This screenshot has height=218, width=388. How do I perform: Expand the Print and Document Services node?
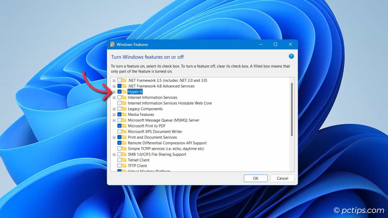[114, 137]
